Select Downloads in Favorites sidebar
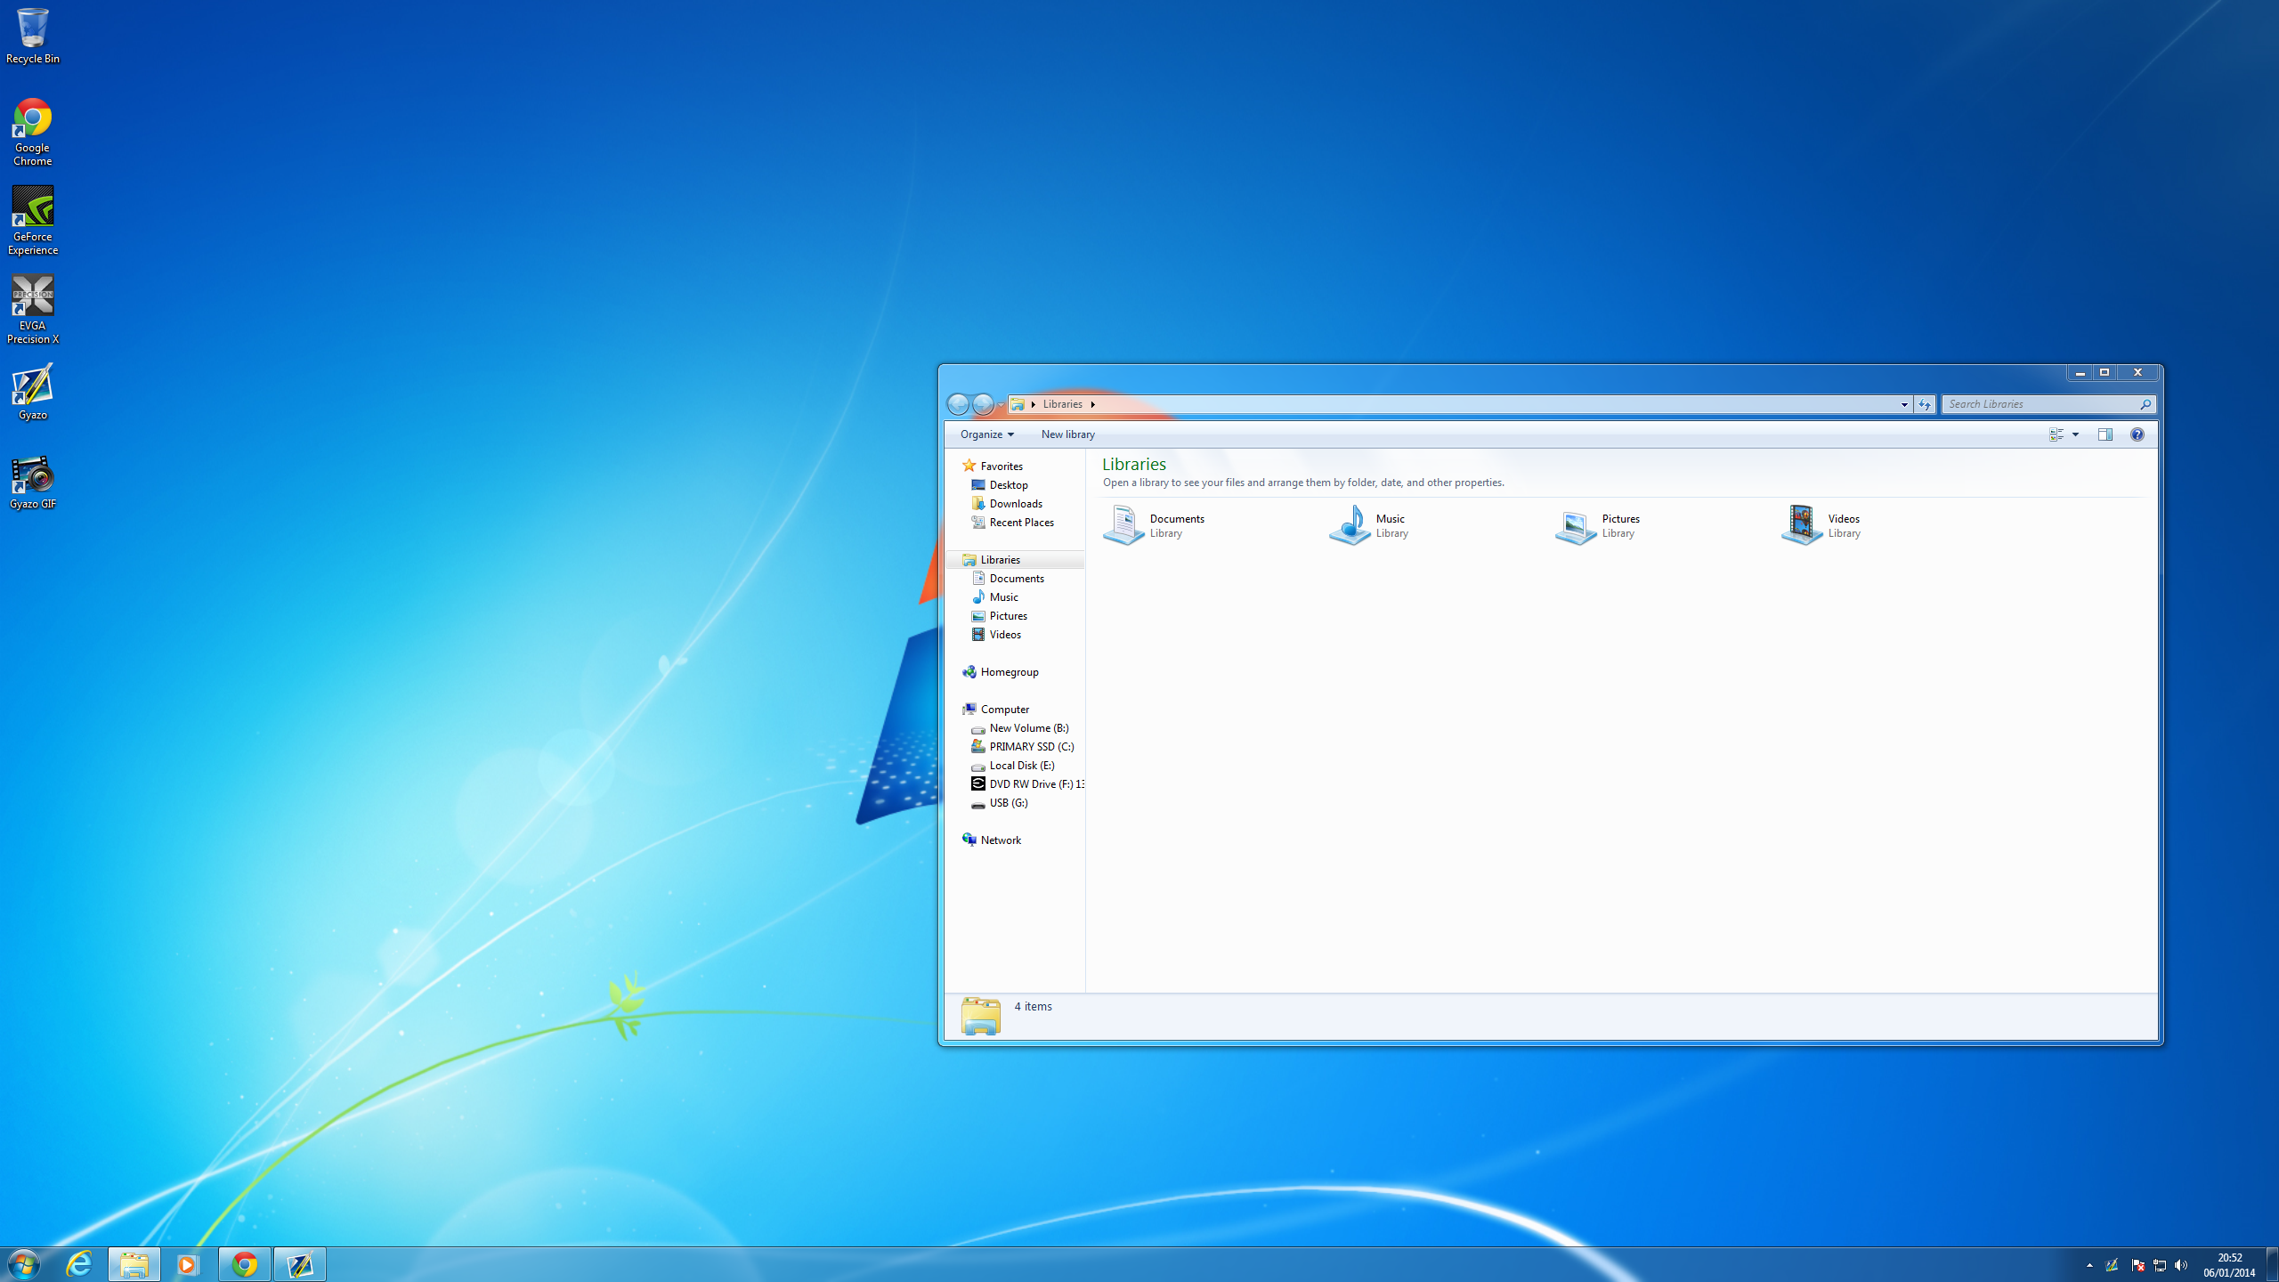Viewport: 2279px width, 1282px height. (x=1015, y=504)
